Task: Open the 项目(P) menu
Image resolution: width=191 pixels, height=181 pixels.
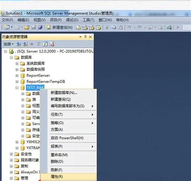Action: click(x=56, y=20)
